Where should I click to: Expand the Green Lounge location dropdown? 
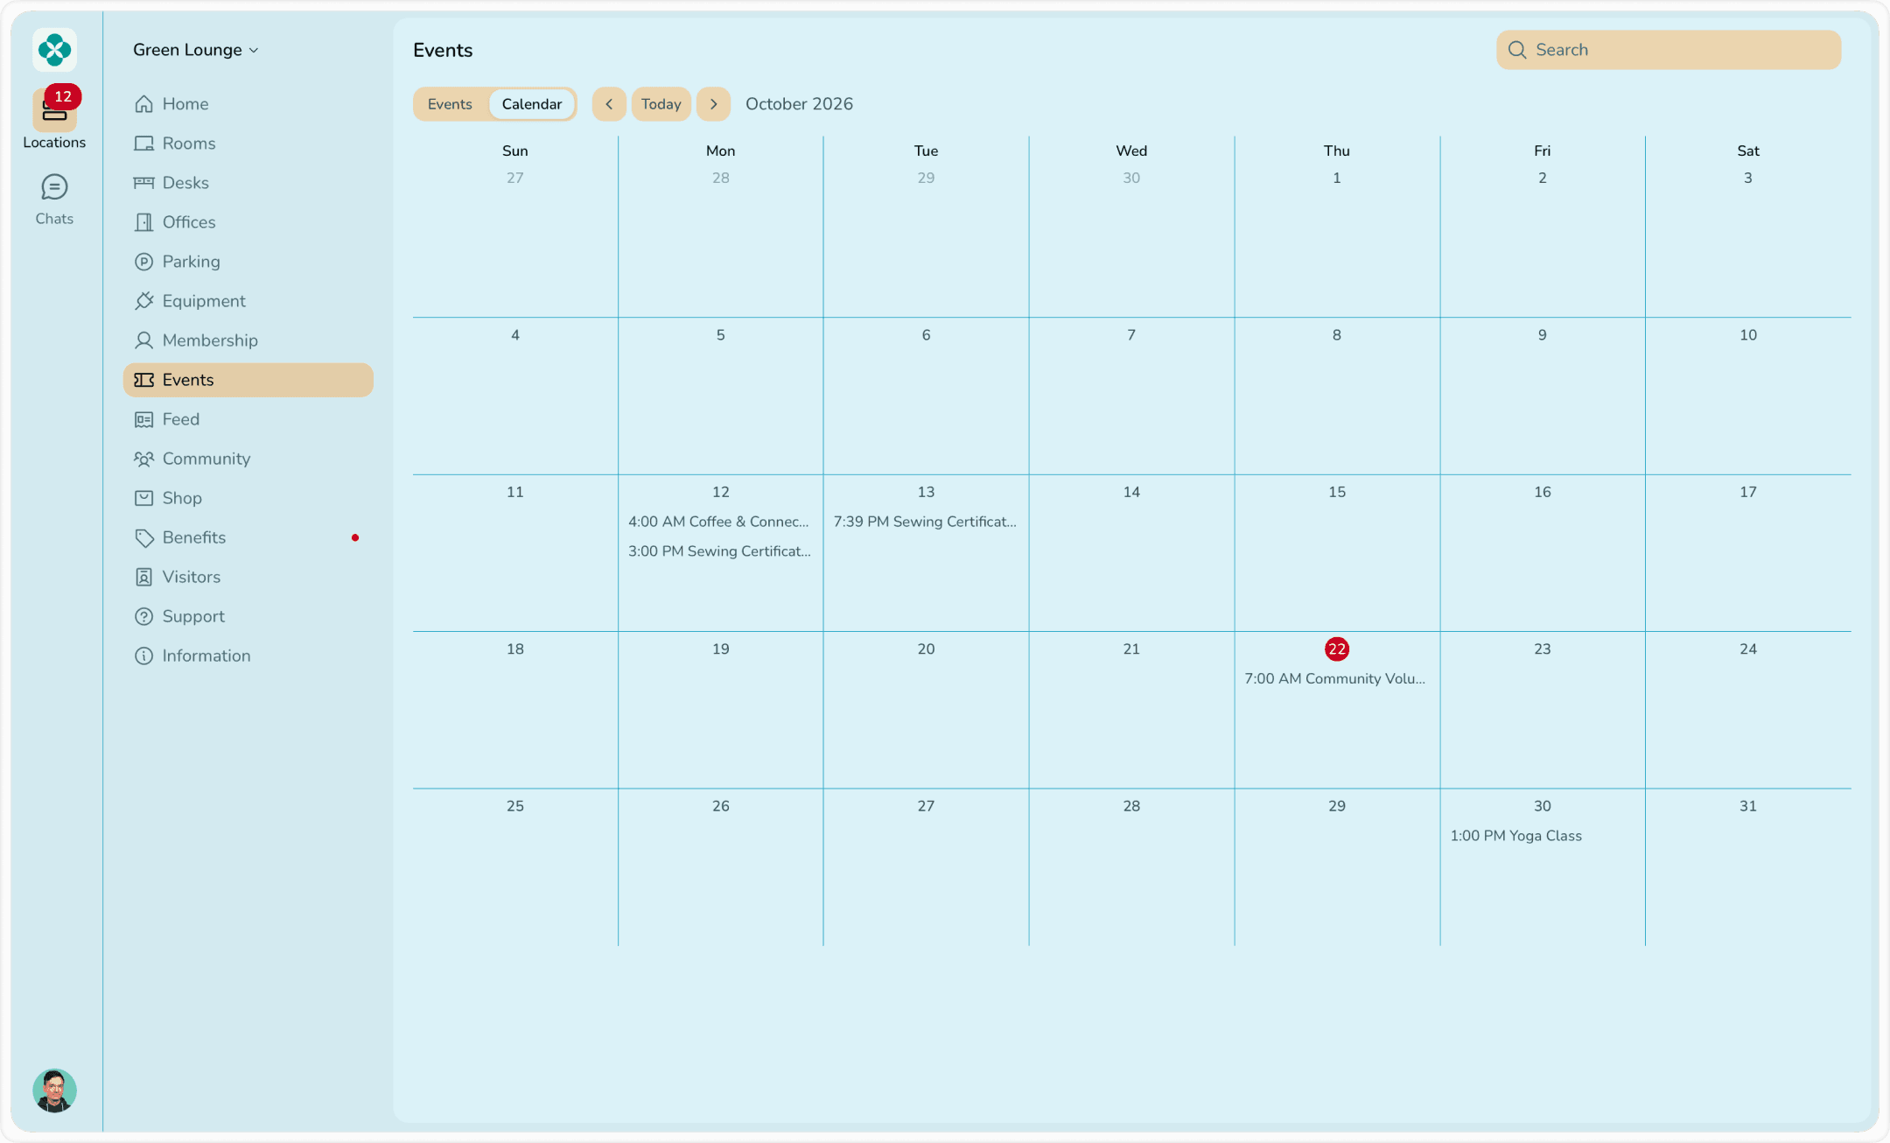tap(196, 50)
